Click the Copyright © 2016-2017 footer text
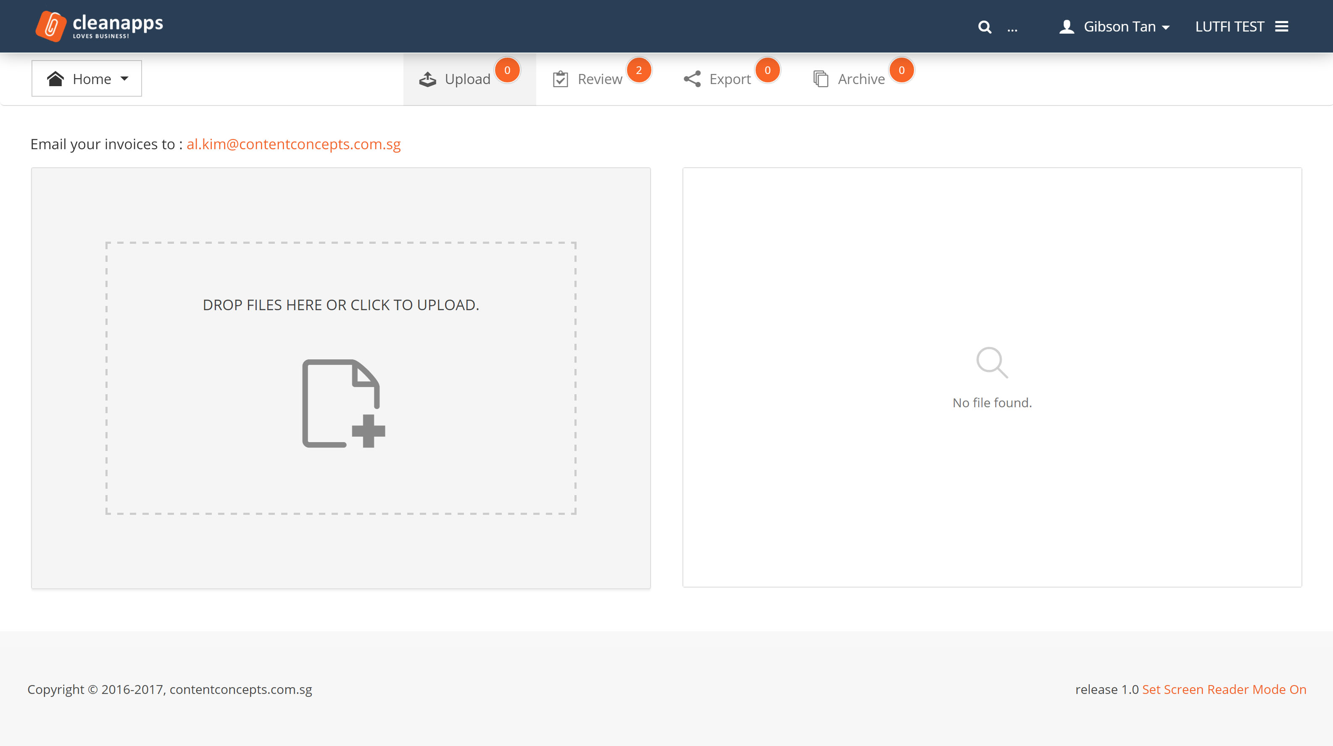Image resolution: width=1333 pixels, height=746 pixels. coord(170,690)
